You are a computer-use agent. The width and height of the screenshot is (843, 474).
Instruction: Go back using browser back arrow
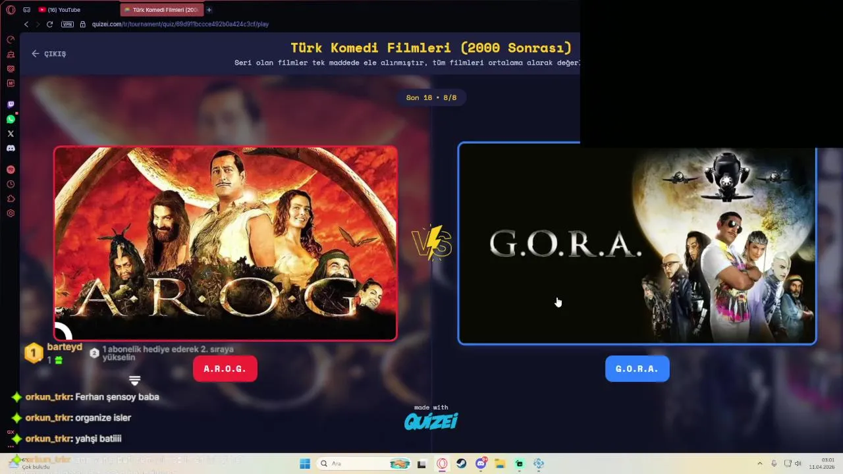click(26, 24)
